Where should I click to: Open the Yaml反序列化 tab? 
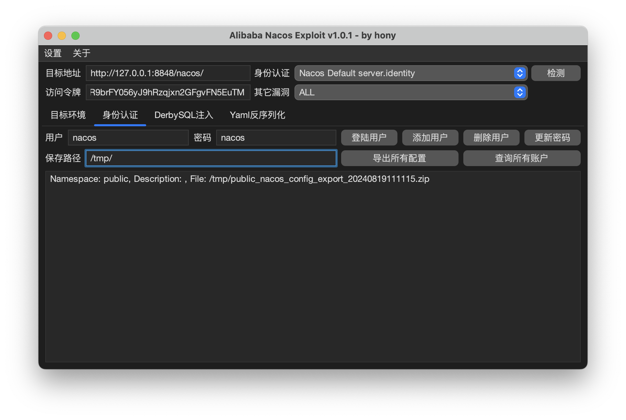257,115
